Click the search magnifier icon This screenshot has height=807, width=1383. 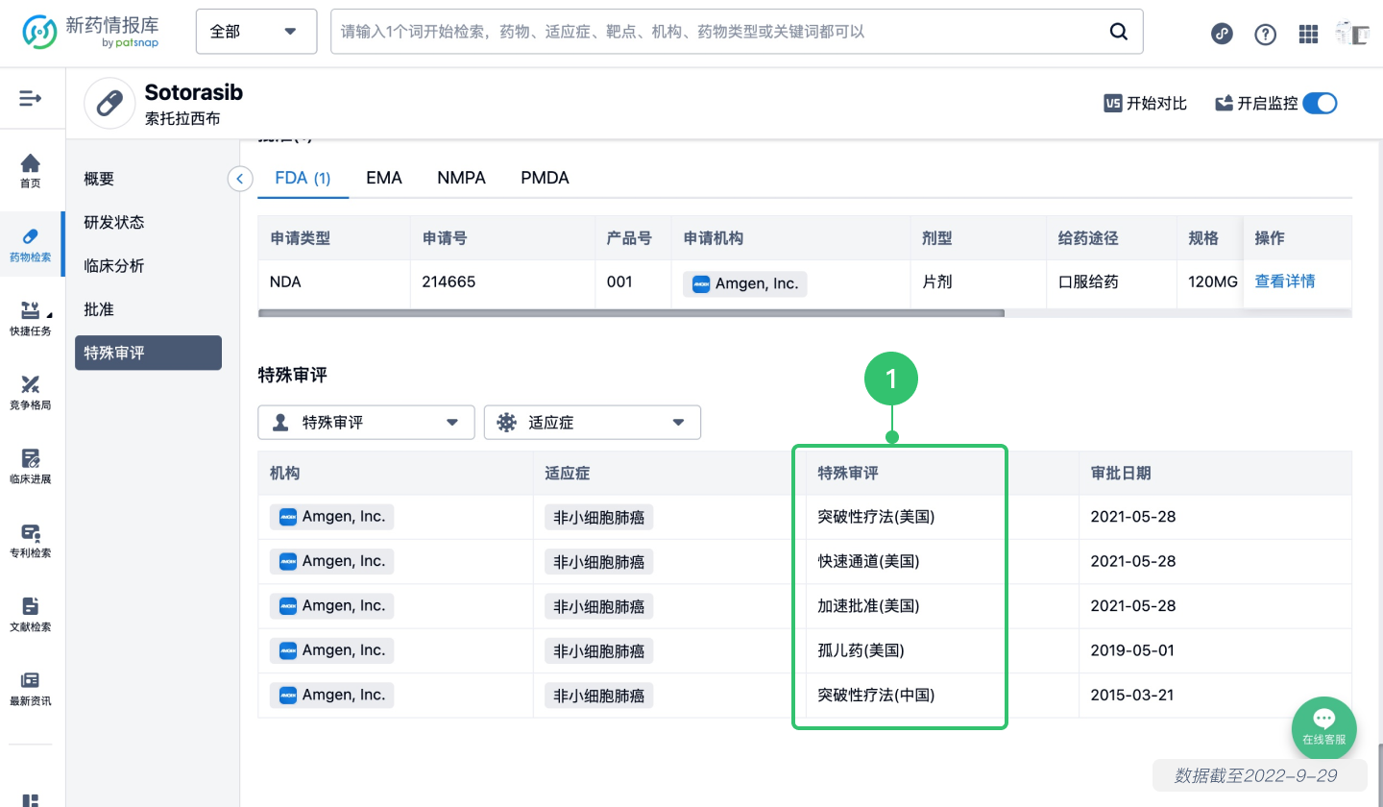click(x=1118, y=31)
